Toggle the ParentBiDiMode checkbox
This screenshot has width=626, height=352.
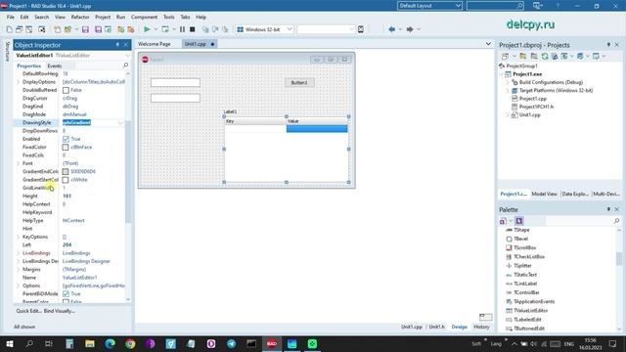66,293
